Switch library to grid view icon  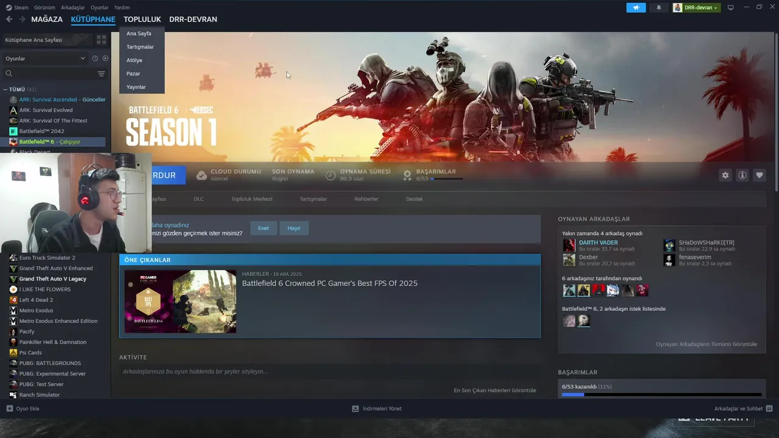tap(101, 40)
